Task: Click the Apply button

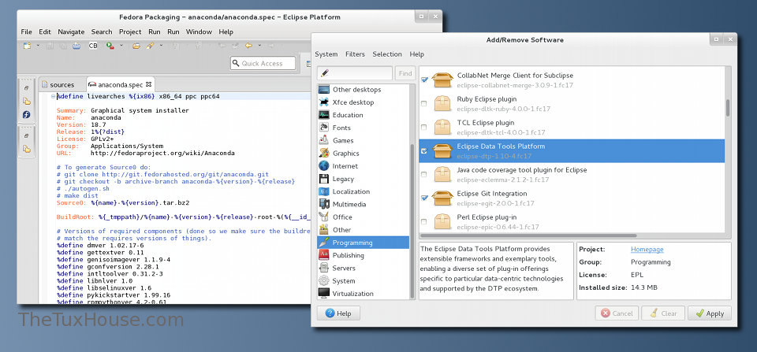Action: click(709, 313)
